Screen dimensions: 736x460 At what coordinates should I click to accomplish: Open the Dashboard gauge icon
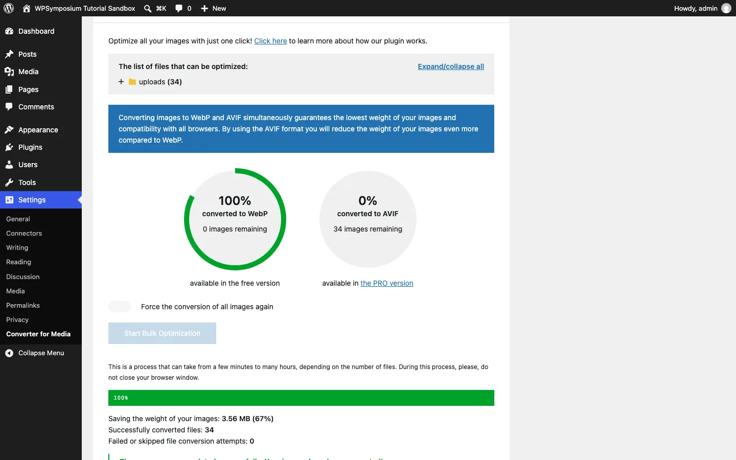coord(9,31)
